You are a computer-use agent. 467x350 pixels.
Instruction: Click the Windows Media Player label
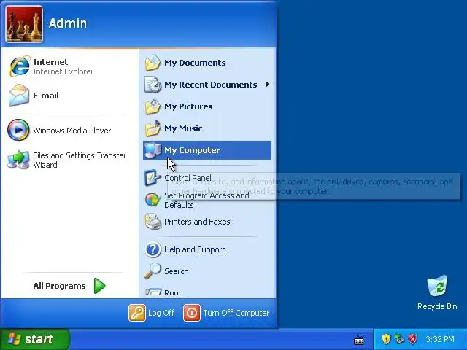pyautogui.click(x=72, y=131)
